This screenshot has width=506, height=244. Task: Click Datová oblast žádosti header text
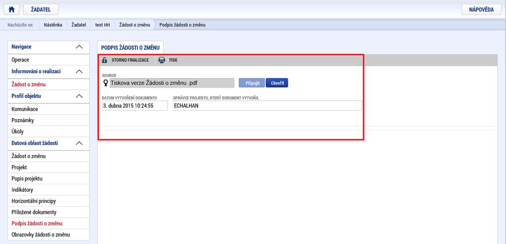[x=35, y=143]
